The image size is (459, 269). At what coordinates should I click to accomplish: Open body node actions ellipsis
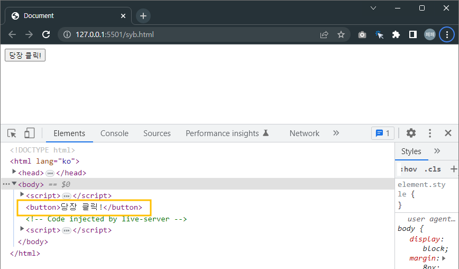6,184
